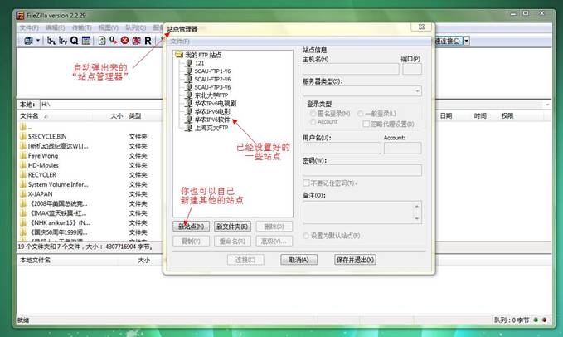
Task: Toggle the transfer queue 'Q' toolbar icon
Action: click(75, 41)
